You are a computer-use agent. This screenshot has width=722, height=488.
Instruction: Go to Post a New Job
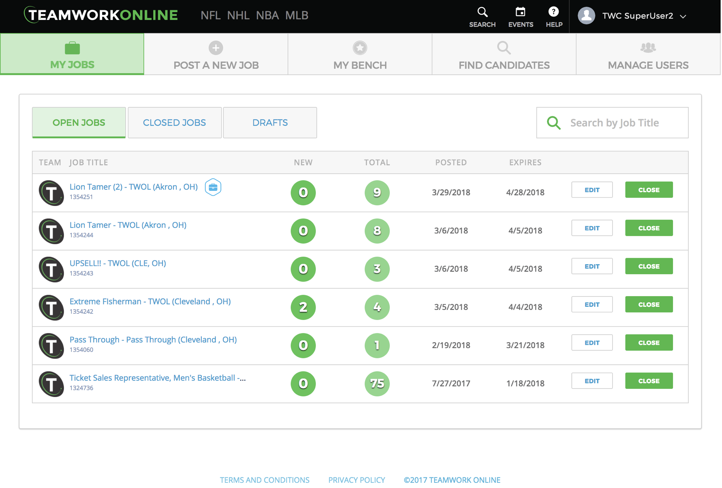coord(216,55)
